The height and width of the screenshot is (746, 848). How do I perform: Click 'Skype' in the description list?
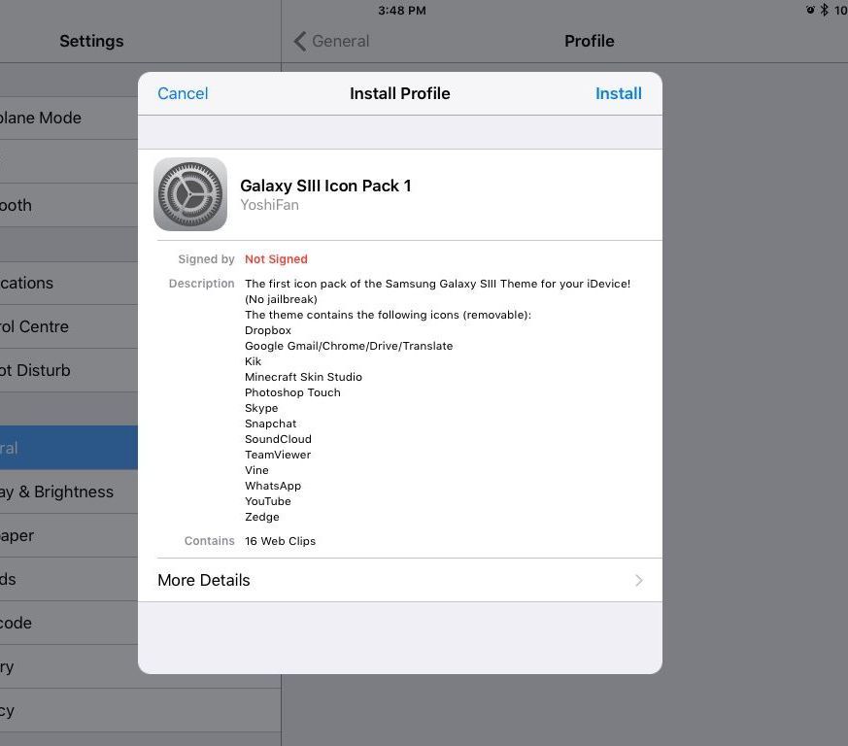261,408
